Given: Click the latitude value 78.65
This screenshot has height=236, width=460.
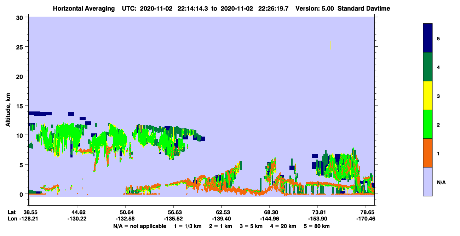Looking at the screenshot, I should point(367,212).
